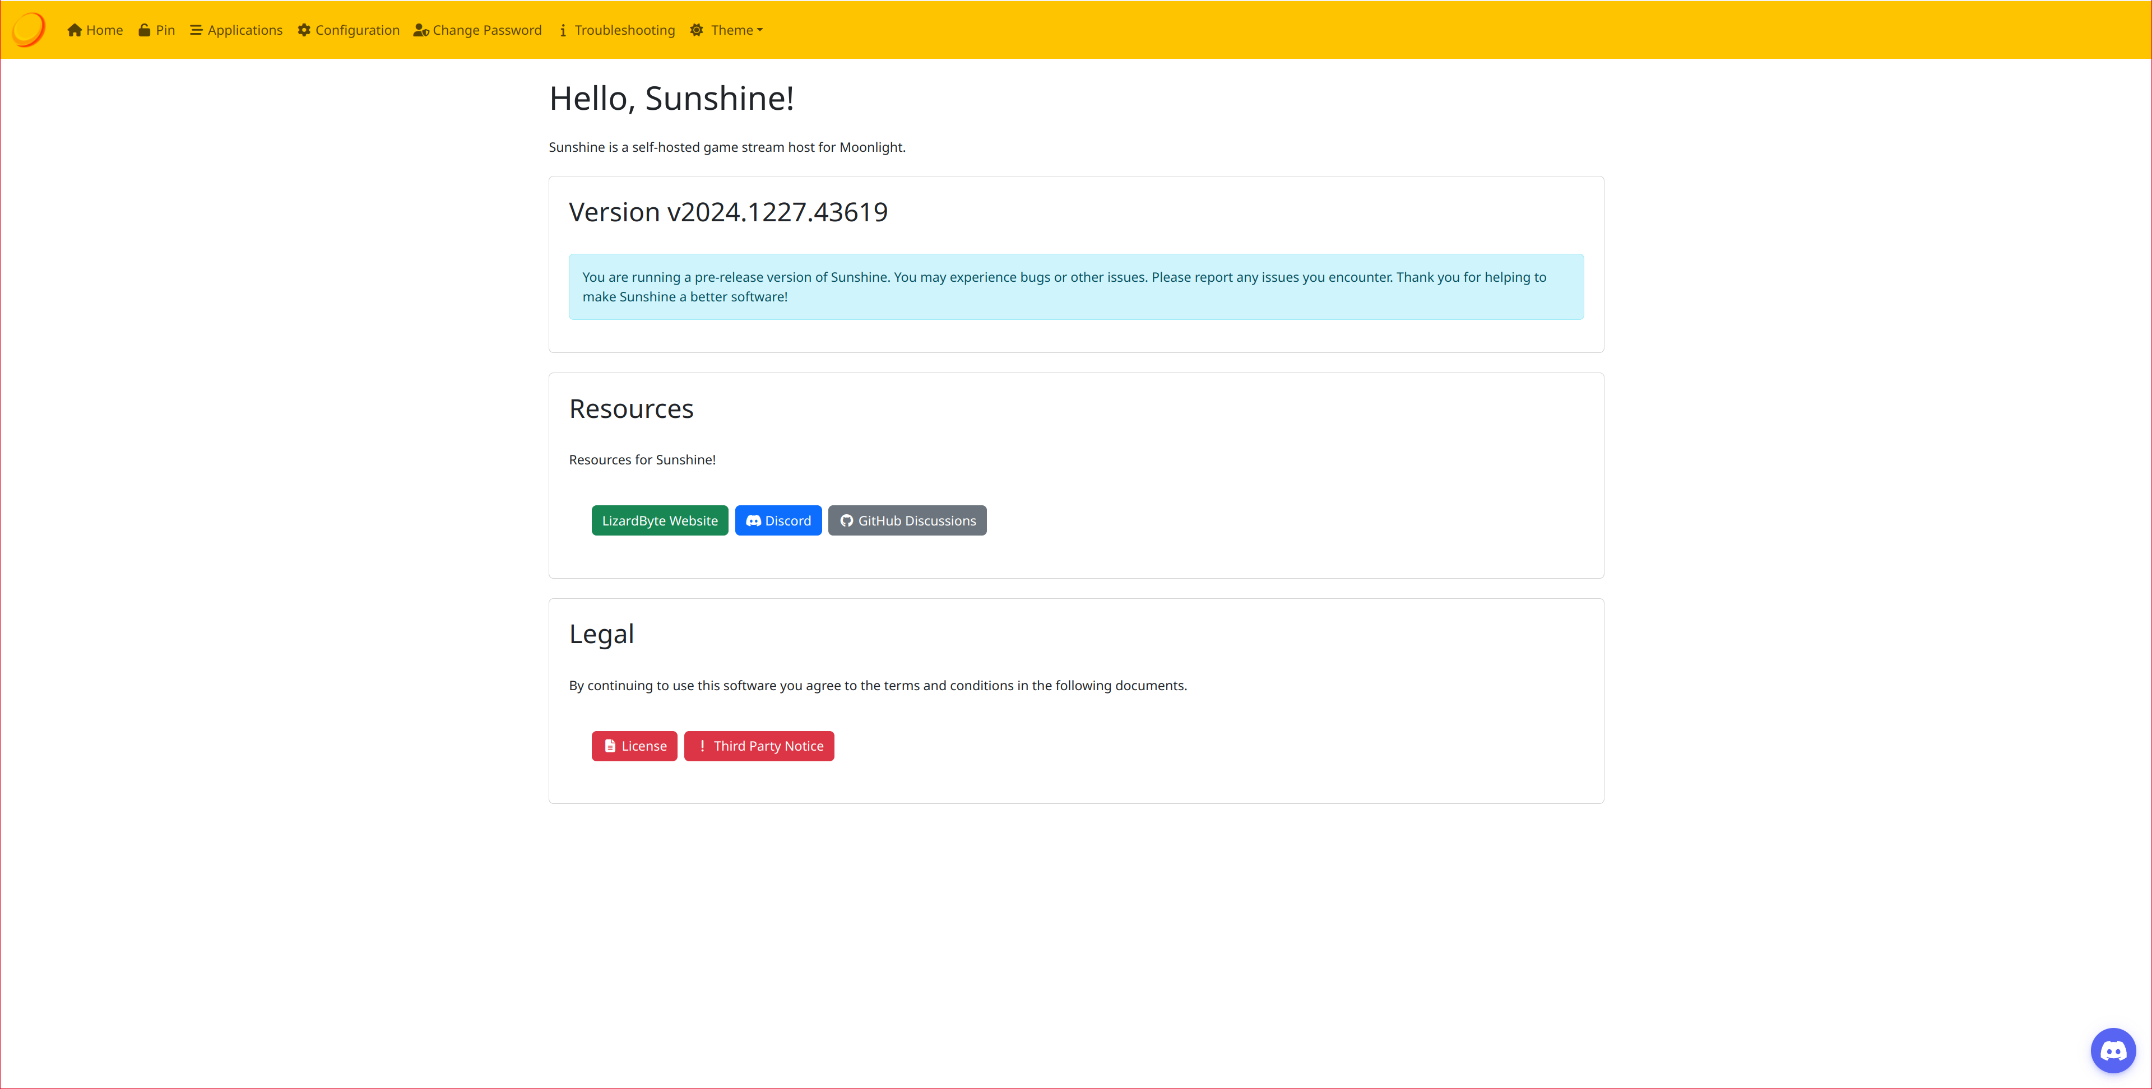The height and width of the screenshot is (1089, 2152).
Task: Open the Applications menu item
Action: click(x=245, y=30)
